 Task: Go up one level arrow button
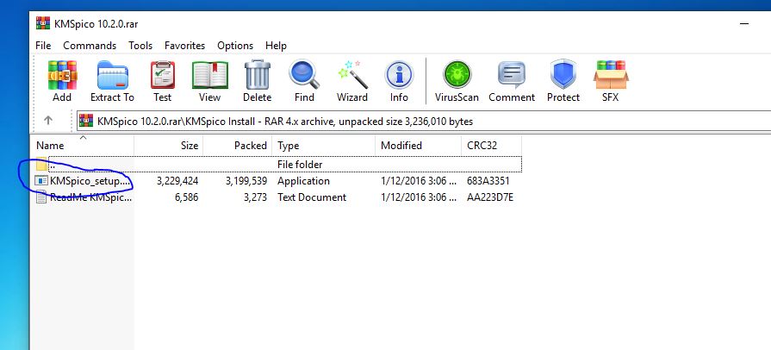point(48,121)
